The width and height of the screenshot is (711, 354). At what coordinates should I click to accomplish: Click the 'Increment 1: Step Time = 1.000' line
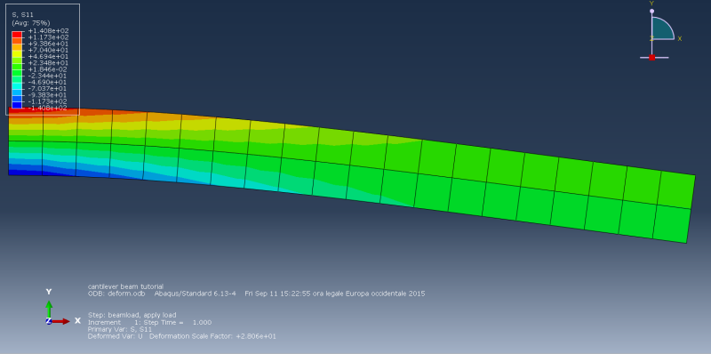tap(149, 322)
